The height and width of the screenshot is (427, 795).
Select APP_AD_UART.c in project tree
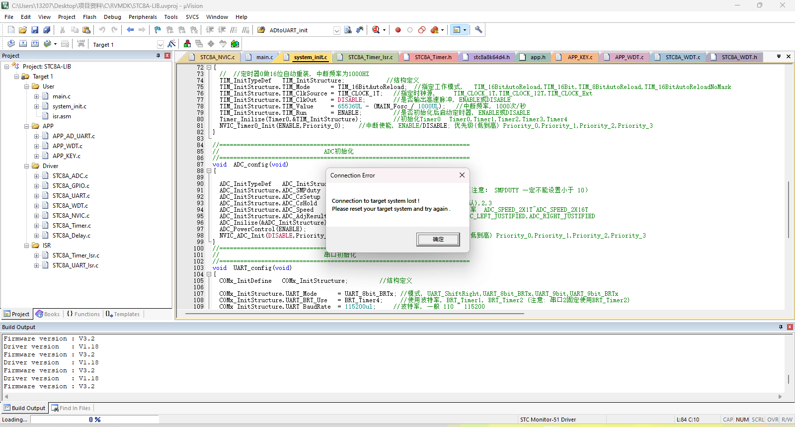coord(74,136)
